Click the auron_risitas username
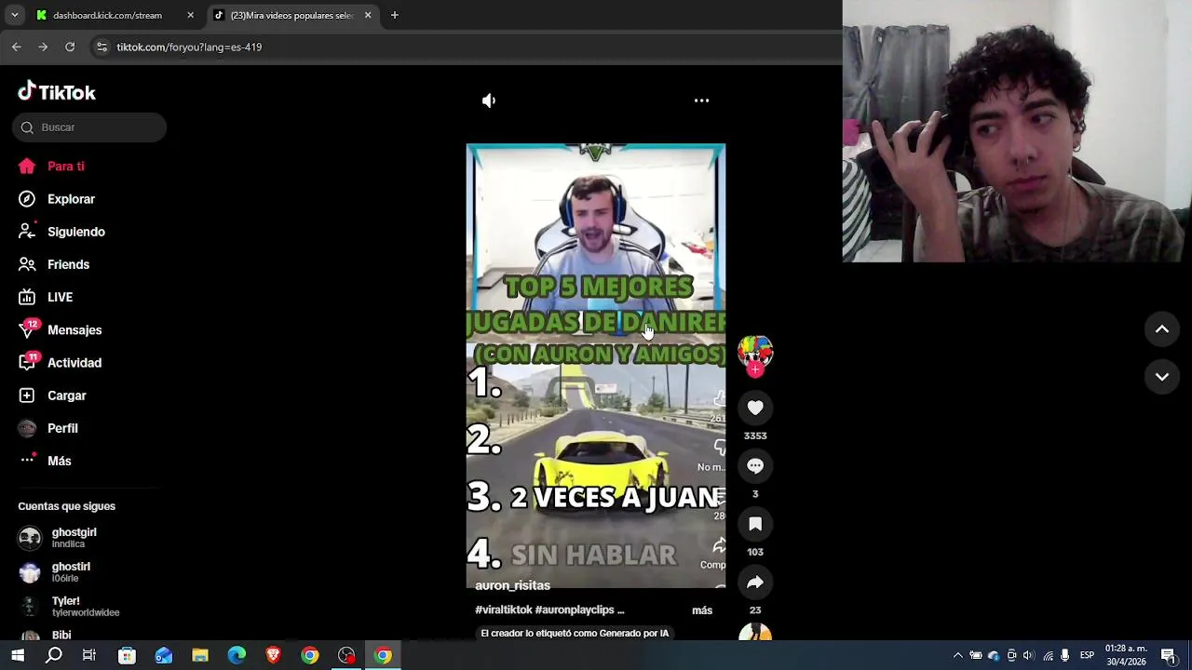The width and height of the screenshot is (1192, 670). pyautogui.click(x=512, y=585)
